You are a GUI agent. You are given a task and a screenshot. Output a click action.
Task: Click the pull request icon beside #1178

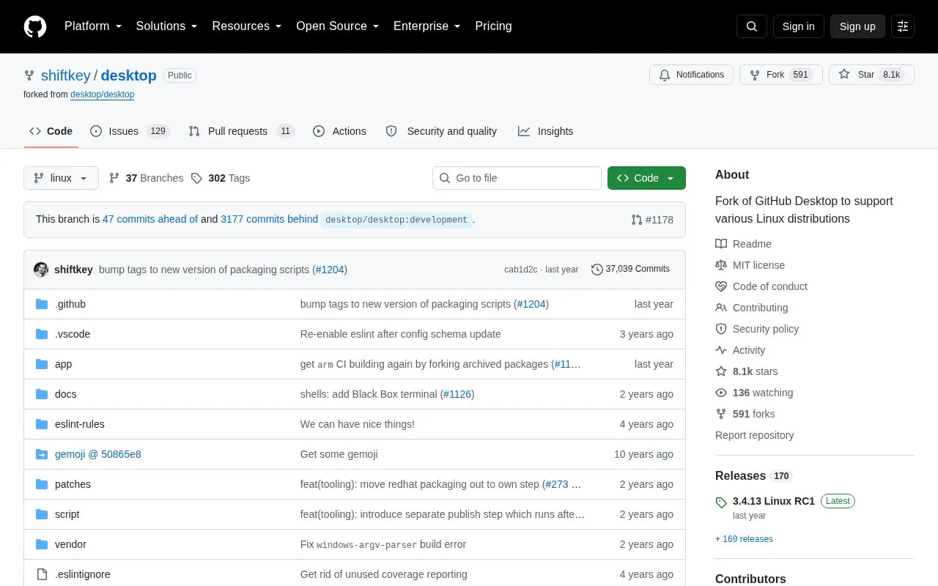click(x=637, y=220)
